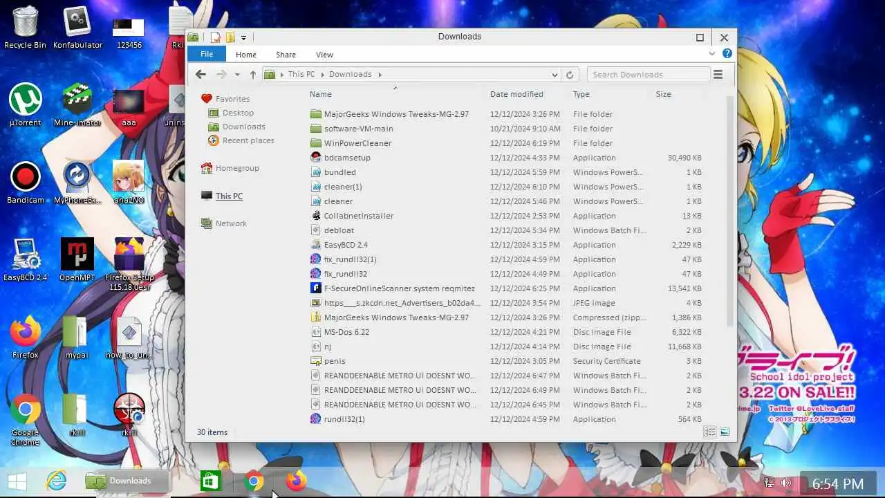Open Firefox from the taskbar

click(296, 481)
